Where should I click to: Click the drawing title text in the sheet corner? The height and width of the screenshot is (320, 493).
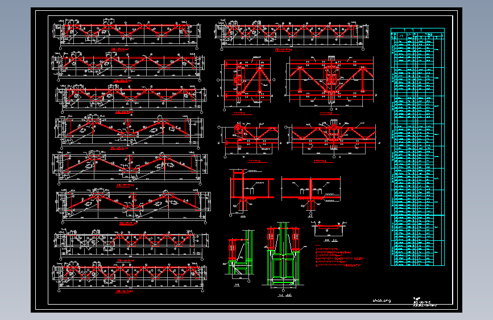pos(424,302)
